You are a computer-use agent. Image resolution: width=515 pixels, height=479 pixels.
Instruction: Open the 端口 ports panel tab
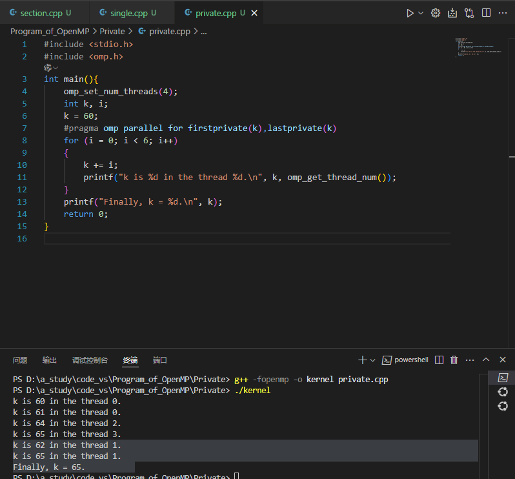[x=160, y=360]
